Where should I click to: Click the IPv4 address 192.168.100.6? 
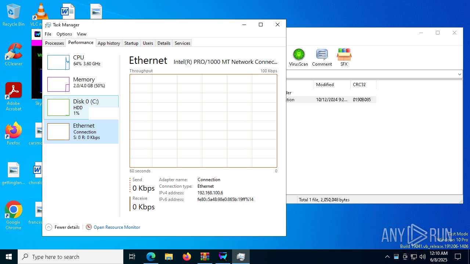click(x=210, y=193)
